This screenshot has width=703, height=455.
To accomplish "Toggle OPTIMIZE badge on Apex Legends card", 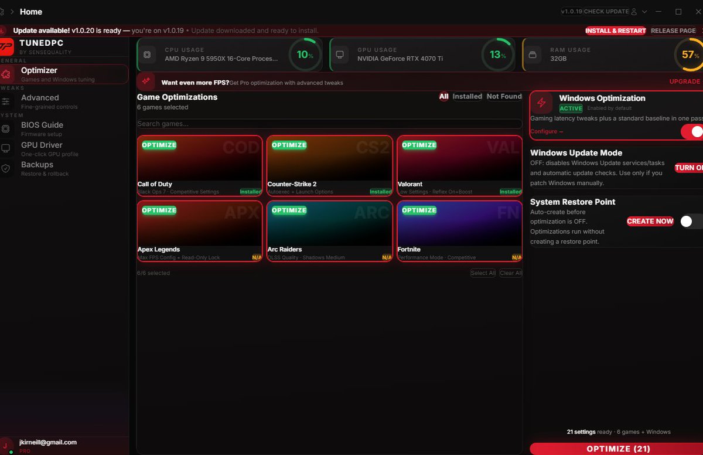I will pos(159,210).
